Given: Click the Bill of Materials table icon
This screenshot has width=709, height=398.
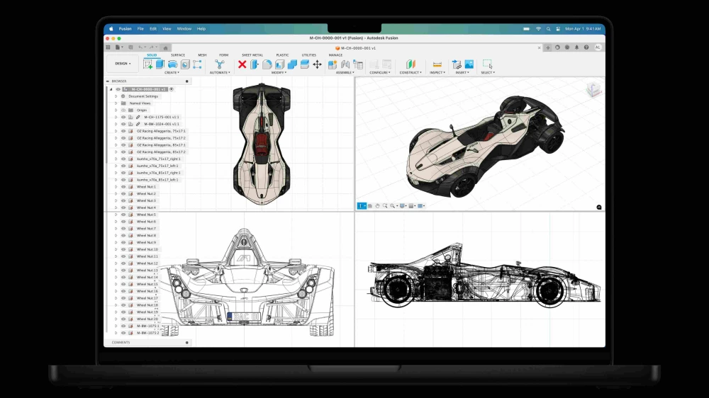Looking at the screenshot, I should click(x=358, y=64).
